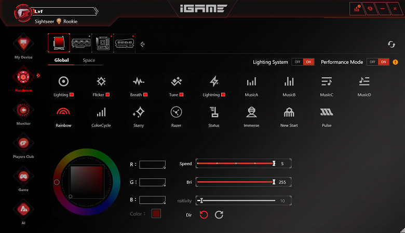Click the R color value field
Viewport: 405px width, 233px height.
pos(152,165)
